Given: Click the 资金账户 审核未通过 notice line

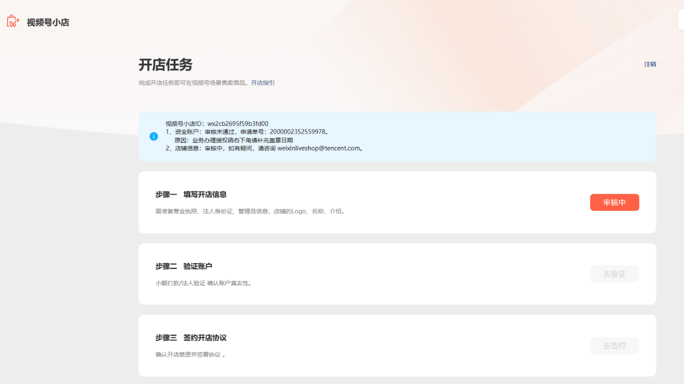Looking at the screenshot, I should [247, 132].
